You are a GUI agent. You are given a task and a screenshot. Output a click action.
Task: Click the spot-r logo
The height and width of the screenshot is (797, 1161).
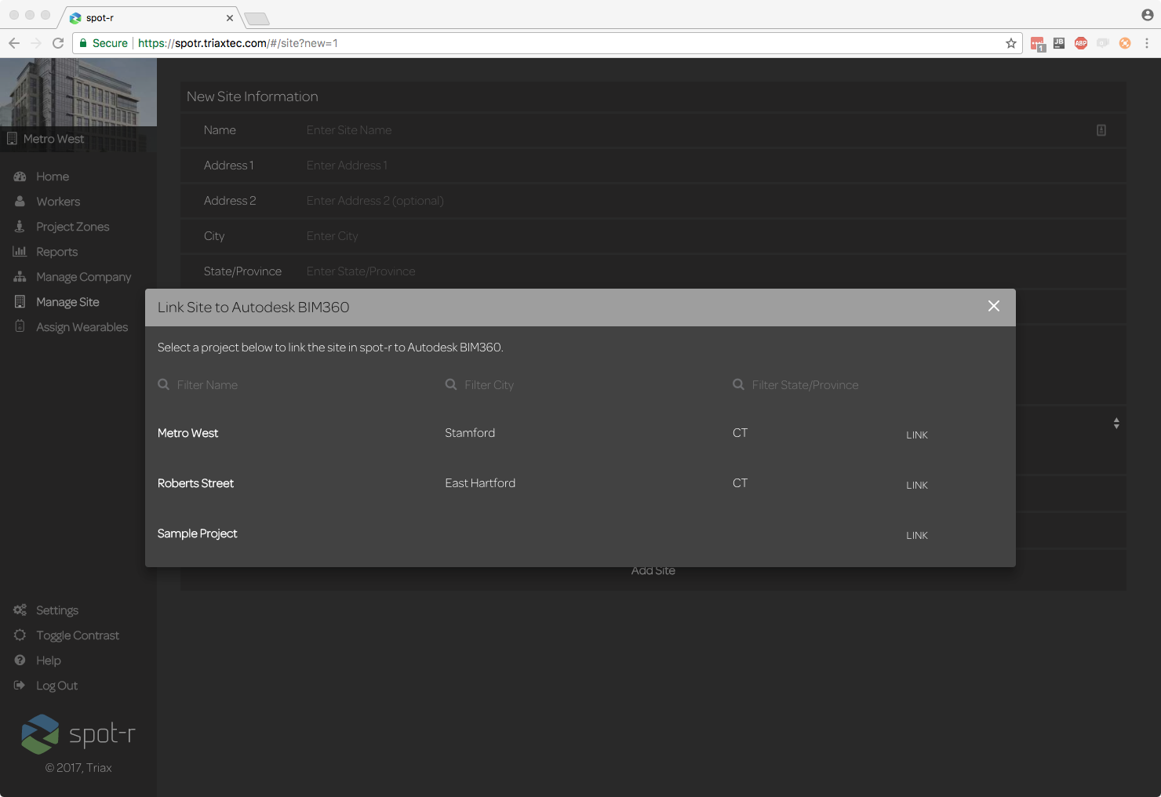78,734
